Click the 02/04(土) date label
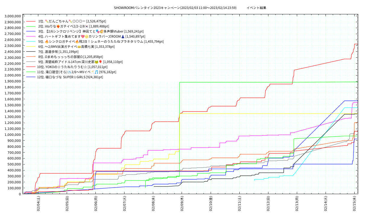 click(38, 204)
